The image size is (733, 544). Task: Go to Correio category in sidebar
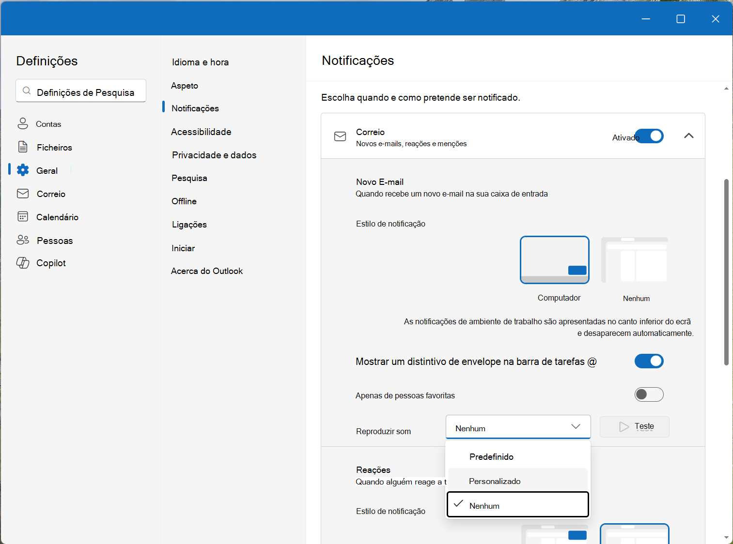[x=51, y=194]
